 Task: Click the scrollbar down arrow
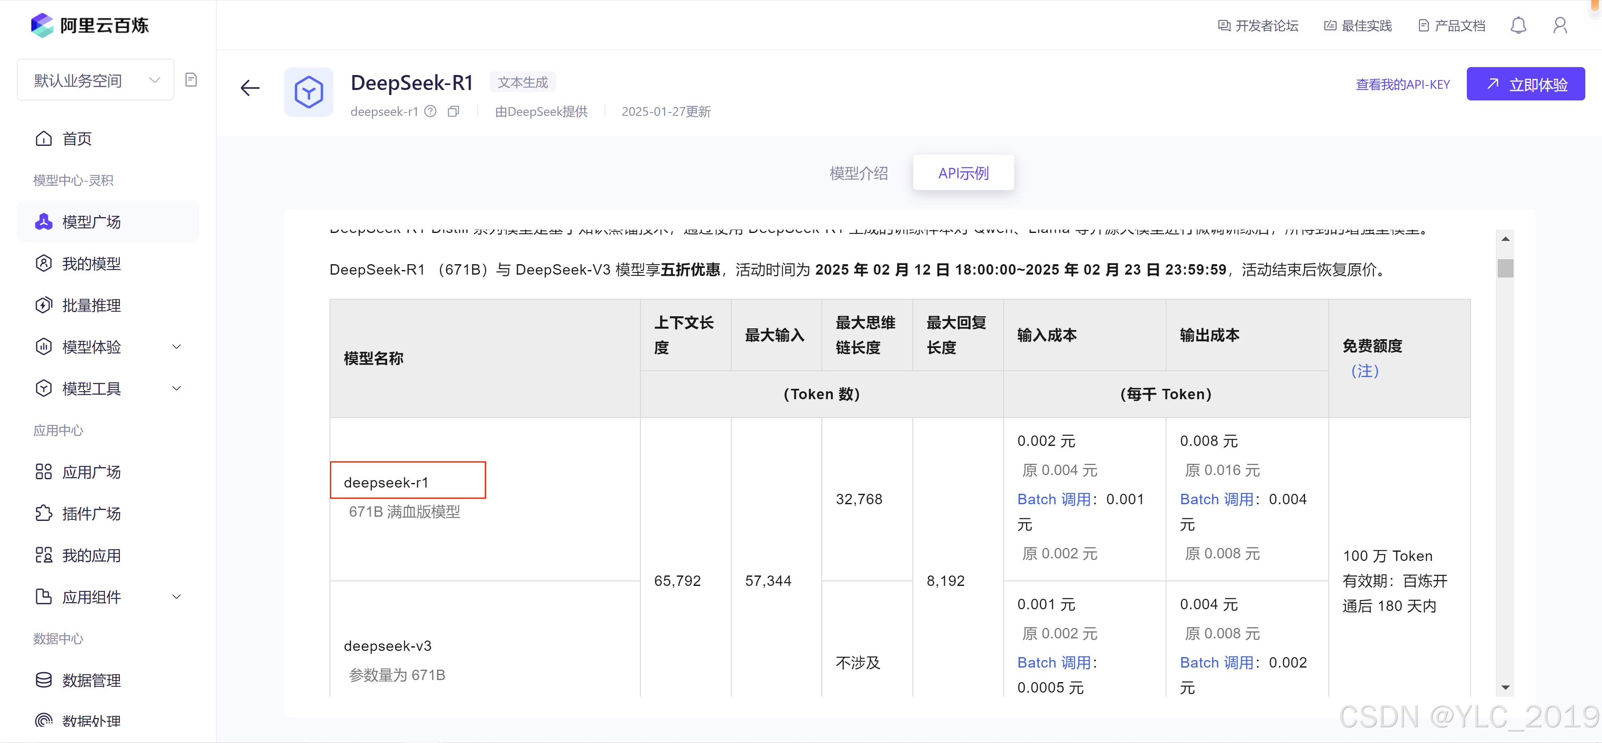pyautogui.click(x=1505, y=687)
